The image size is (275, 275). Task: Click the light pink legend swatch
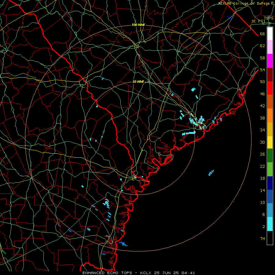[270, 47]
